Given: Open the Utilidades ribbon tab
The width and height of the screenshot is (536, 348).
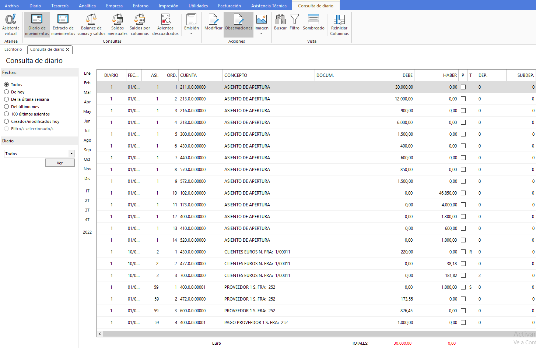Looking at the screenshot, I should click(x=198, y=6).
